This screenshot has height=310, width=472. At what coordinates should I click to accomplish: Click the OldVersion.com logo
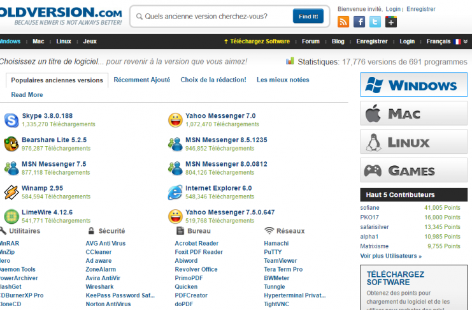(x=60, y=16)
